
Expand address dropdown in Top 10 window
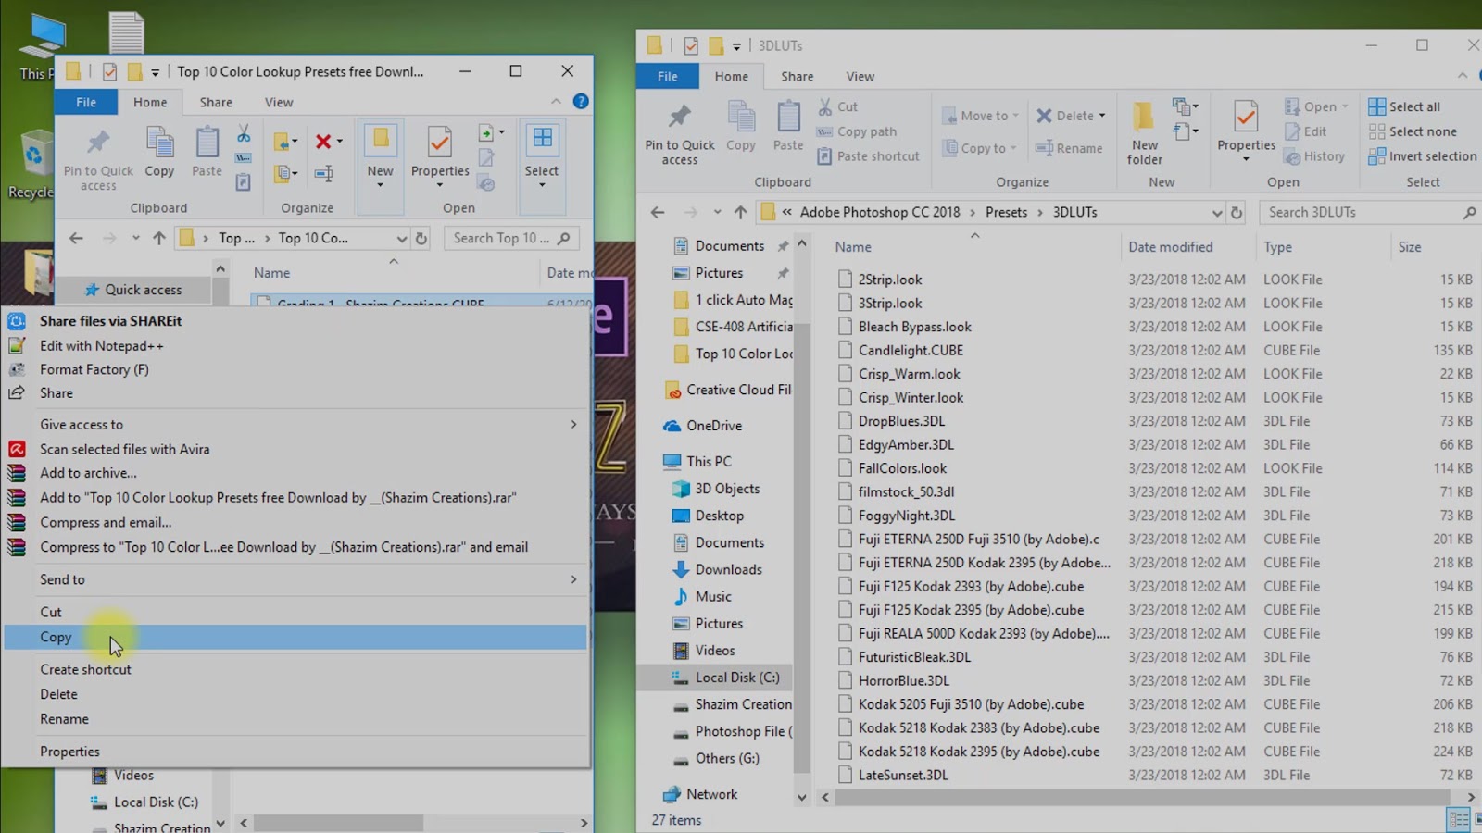402,238
